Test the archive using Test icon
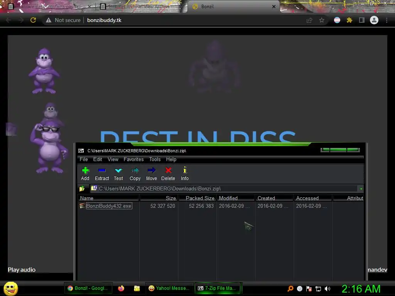The width and height of the screenshot is (395, 296). [x=118, y=174]
